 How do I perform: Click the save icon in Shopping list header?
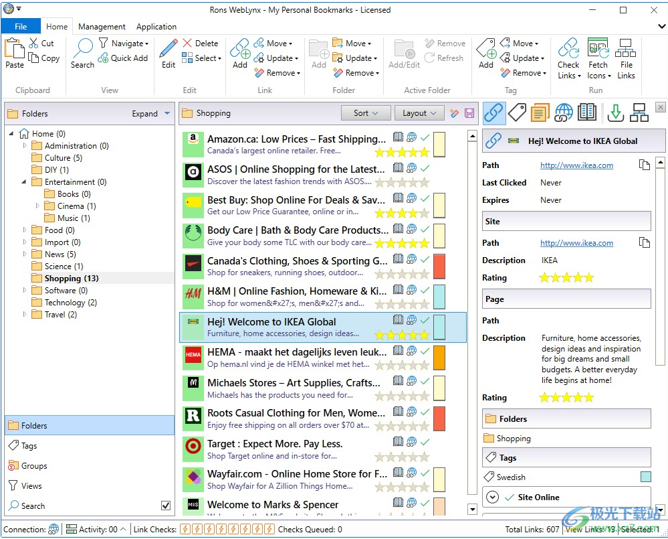pyautogui.click(x=469, y=113)
